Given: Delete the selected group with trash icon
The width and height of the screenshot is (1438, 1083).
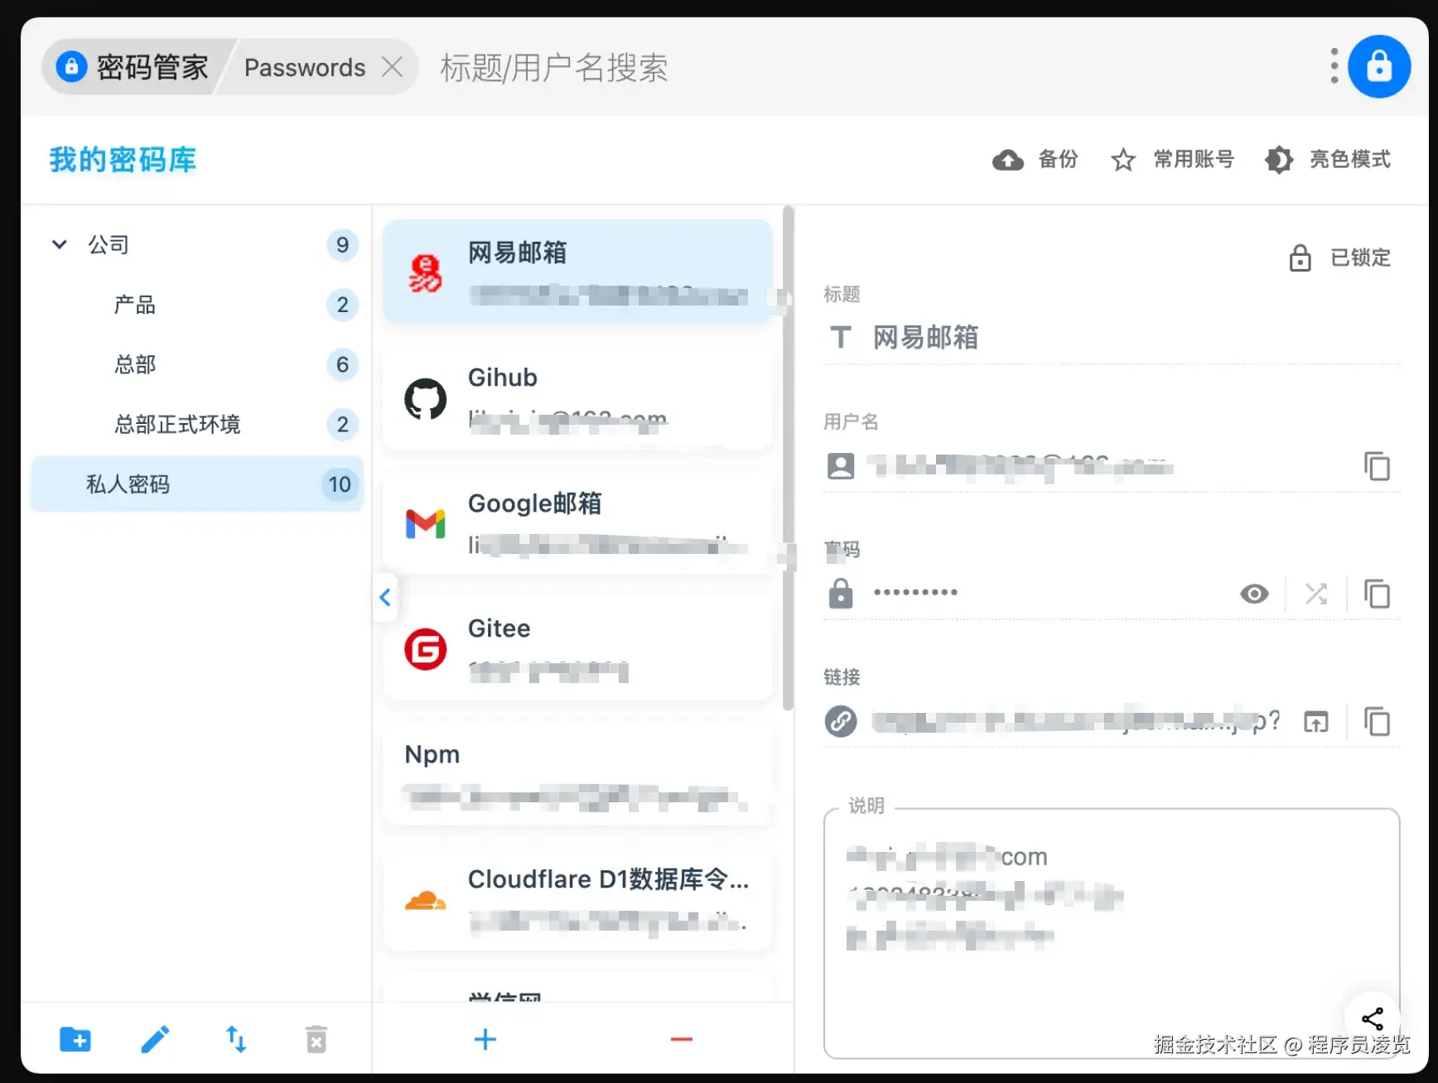Looking at the screenshot, I should point(316,1039).
